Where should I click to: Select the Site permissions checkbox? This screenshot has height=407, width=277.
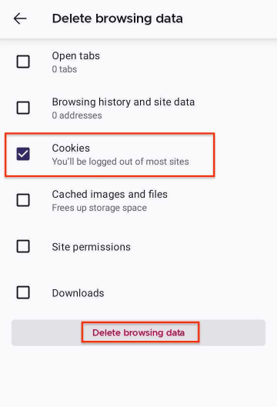(x=23, y=246)
